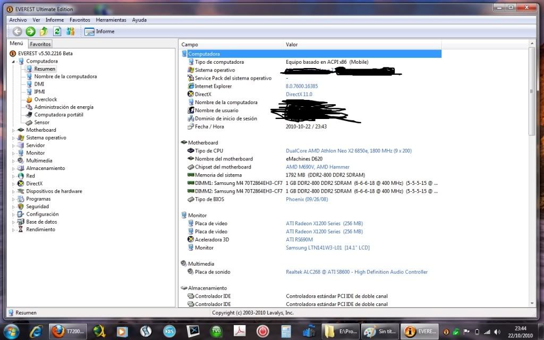Select Resumen in the tree
The image size is (544, 340).
point(45,69)
